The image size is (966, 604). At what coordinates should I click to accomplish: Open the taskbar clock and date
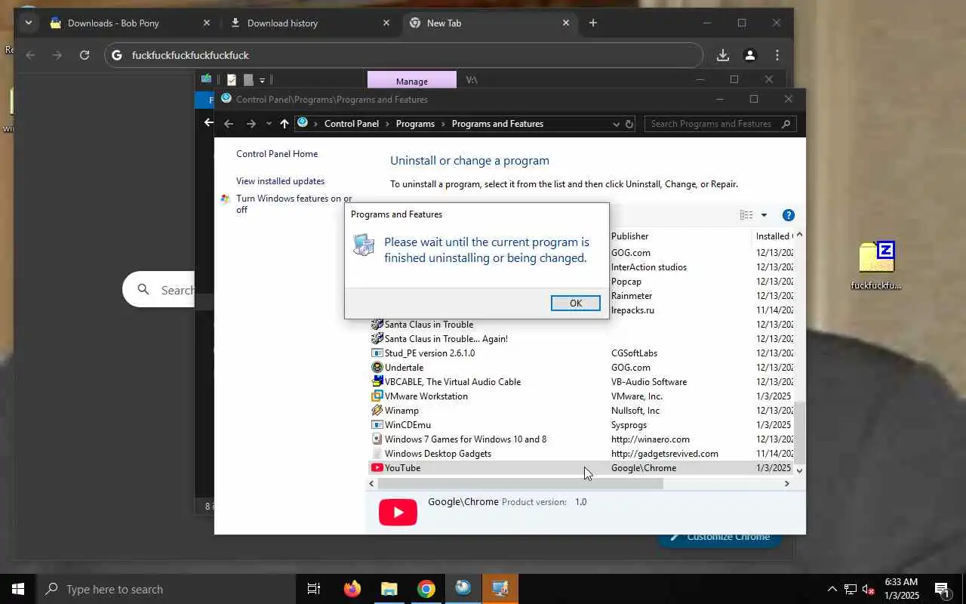point(901,589)
